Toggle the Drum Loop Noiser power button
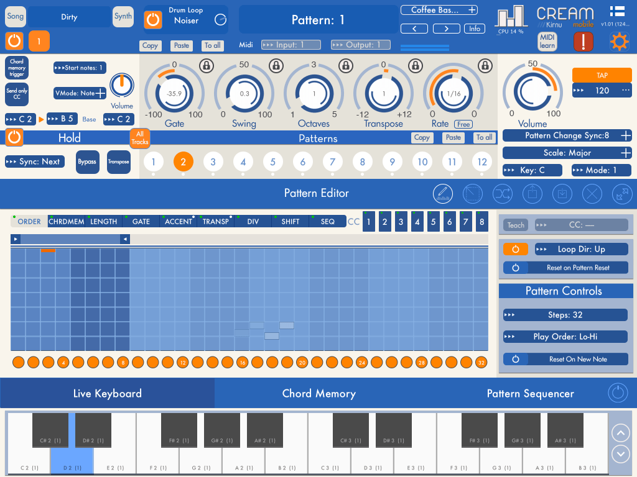 click(153, 19)
